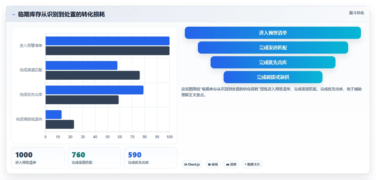The width and height of the screenshot is (376, 180).
Task: Click chart axis label 完成优先出库
Action: pyautogui.click(x=31, y=94)
